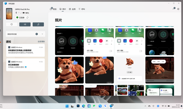Screen dimensions: 183x109
Task: Open the 短信 messages tab
Action: click(53, 9)
